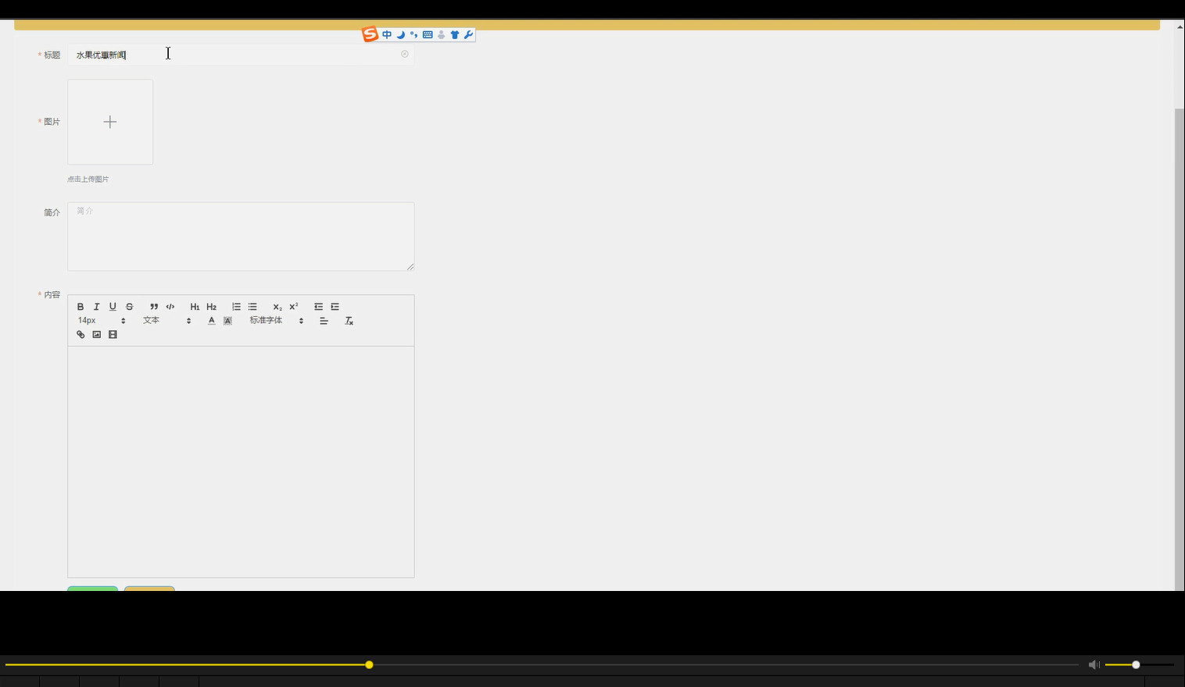Toggle strikethrough formatting in the editor

130,307
